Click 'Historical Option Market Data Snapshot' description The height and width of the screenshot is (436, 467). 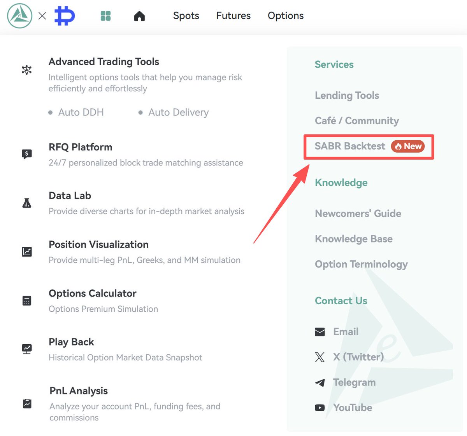tap(125, 358)
